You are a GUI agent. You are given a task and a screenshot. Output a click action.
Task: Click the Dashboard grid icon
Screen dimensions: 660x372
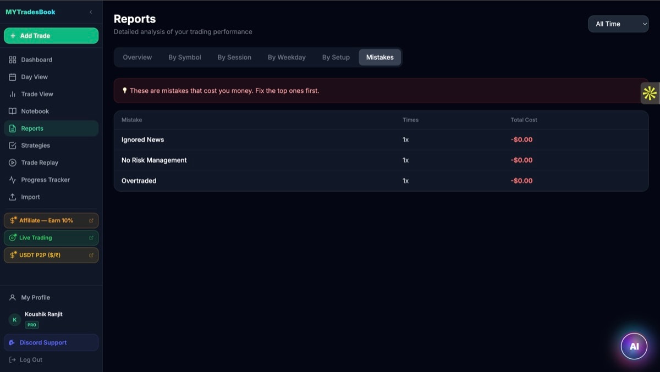click(13, 60)
